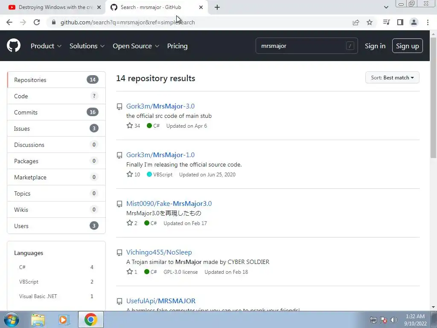This screenshot has width=437, height=328.
Task: Select Topics filter
Action: tap(56, 193)
